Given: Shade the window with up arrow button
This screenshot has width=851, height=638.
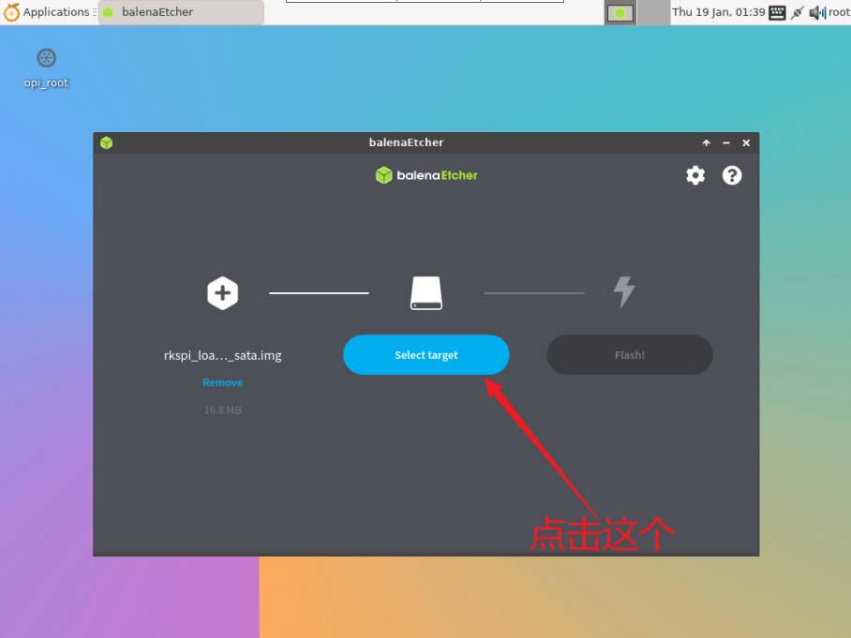Looking at the screenshot, I should (x=706, y=142).
